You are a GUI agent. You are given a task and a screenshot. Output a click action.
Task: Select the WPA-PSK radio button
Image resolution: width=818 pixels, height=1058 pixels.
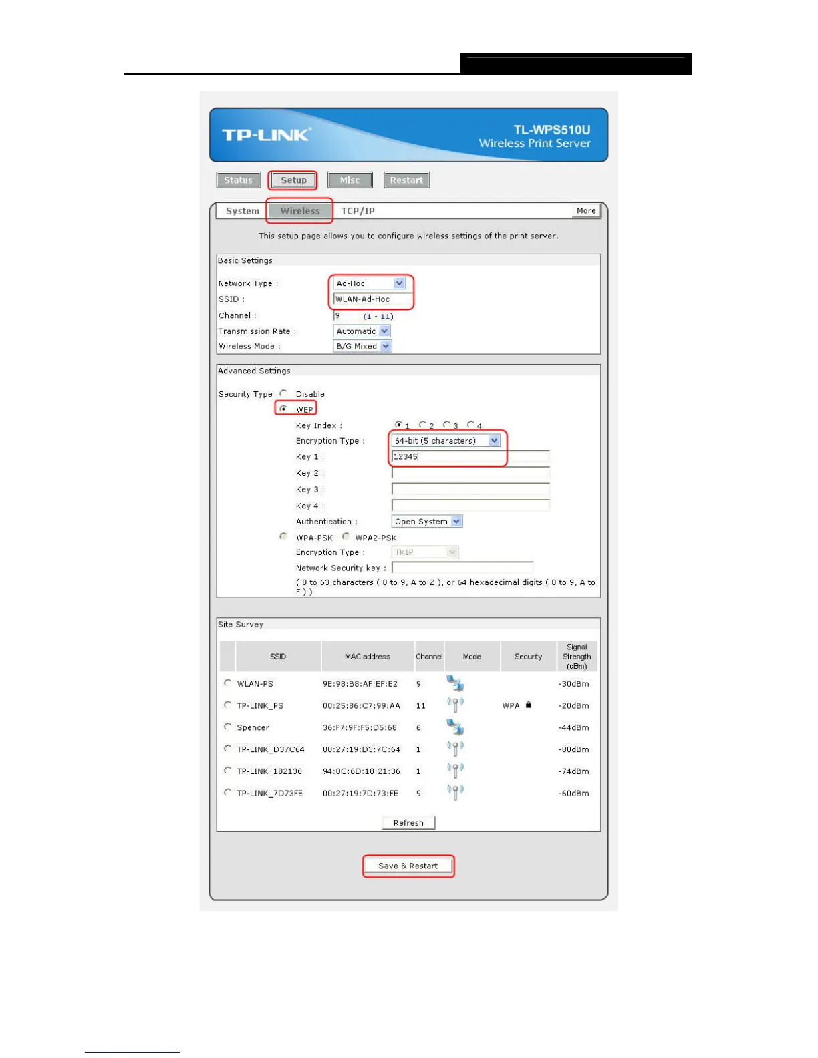click(283, 536)
